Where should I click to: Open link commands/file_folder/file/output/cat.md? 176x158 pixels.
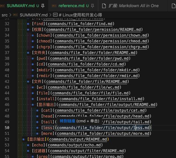pos(100,110)
